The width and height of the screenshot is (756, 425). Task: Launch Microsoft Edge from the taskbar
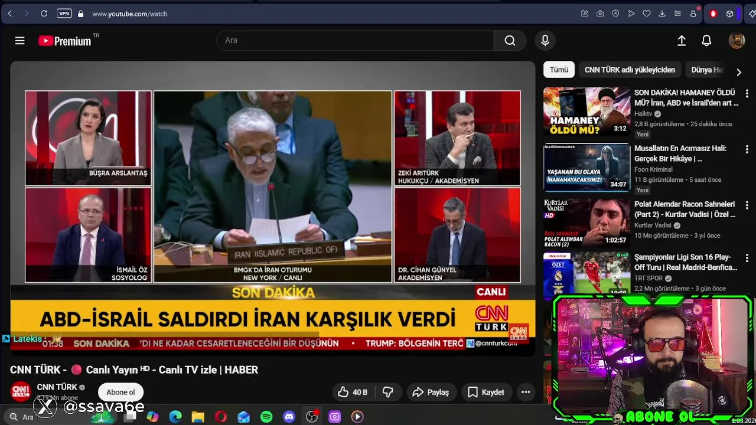[175, 417]
